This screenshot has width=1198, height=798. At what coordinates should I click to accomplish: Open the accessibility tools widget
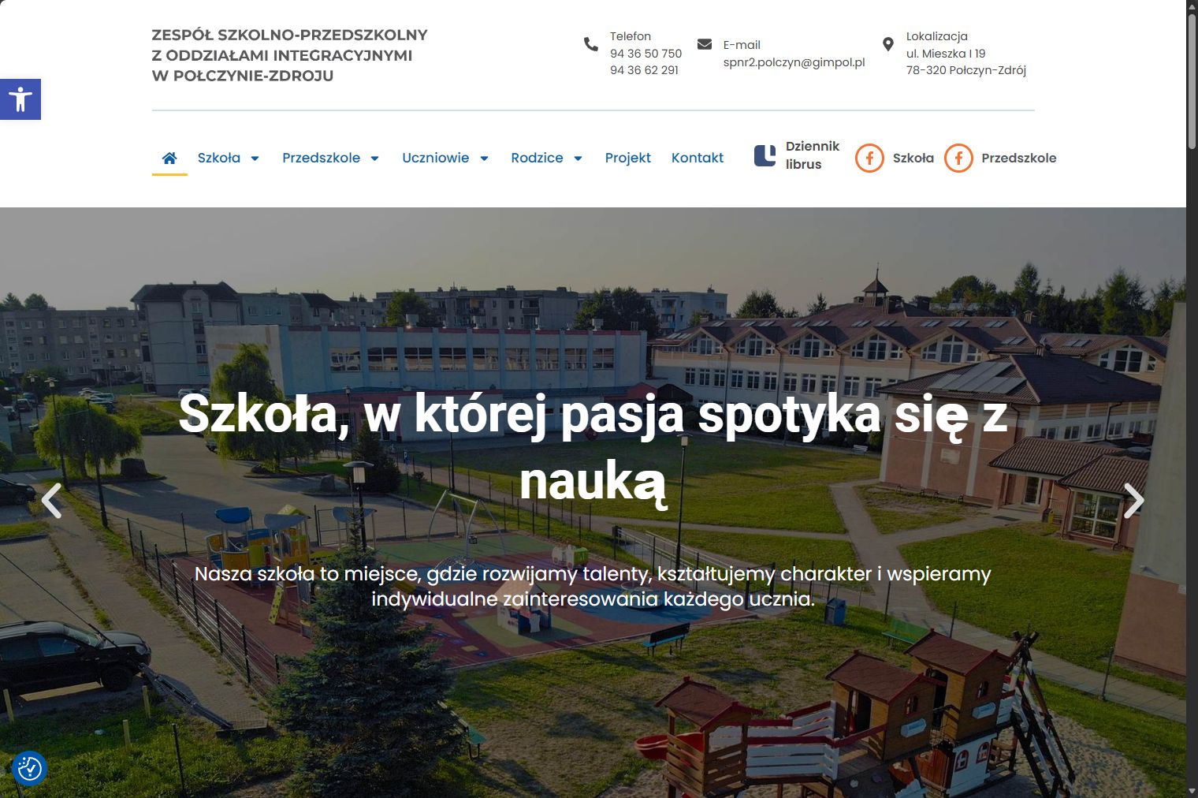[20, 99]
